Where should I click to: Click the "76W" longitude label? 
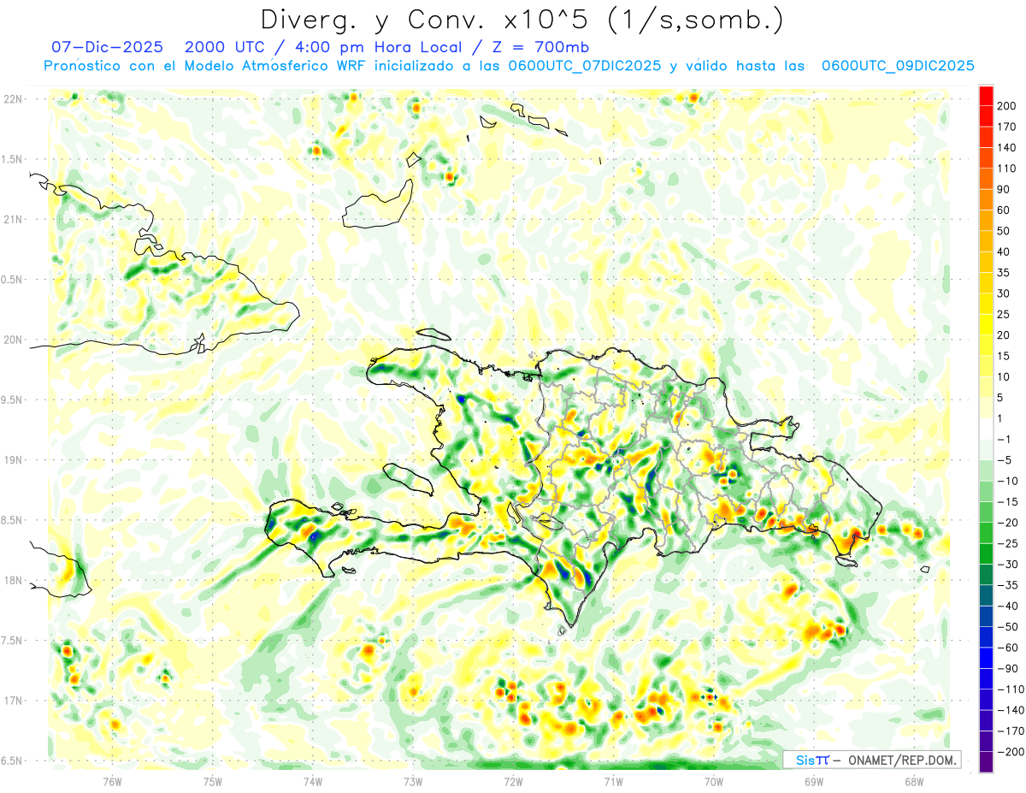pyautogui.click(x=112, y=780)
